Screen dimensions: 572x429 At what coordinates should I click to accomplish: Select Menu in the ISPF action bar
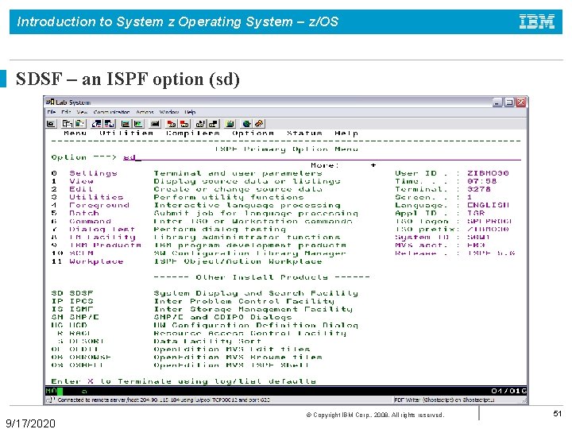(x=75, y=133)
